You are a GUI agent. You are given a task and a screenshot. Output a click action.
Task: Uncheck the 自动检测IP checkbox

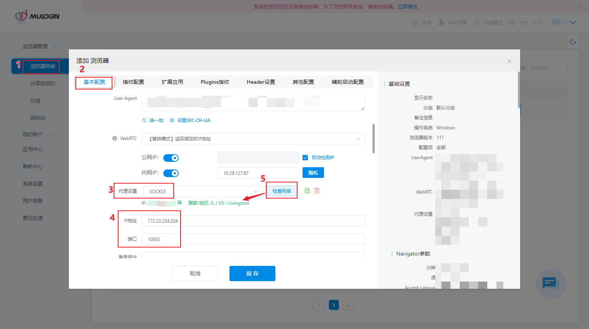tap(305, 158)
